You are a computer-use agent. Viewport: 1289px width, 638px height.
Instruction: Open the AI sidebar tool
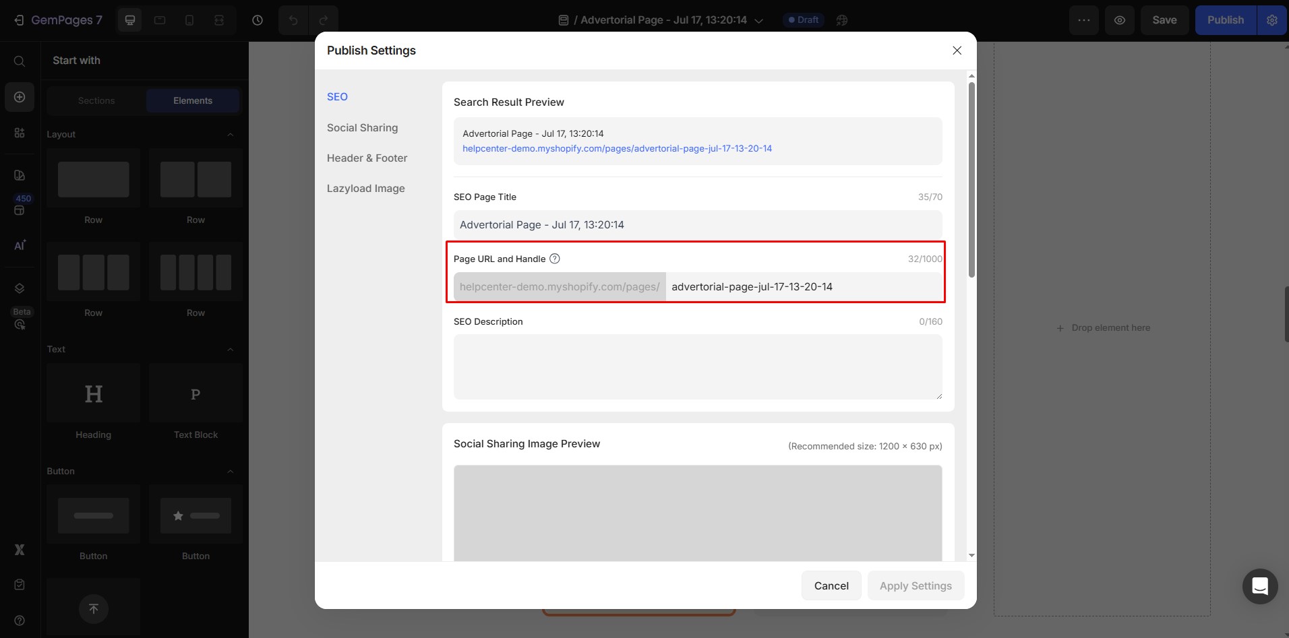pyautogui.click(x=20, y=245)
